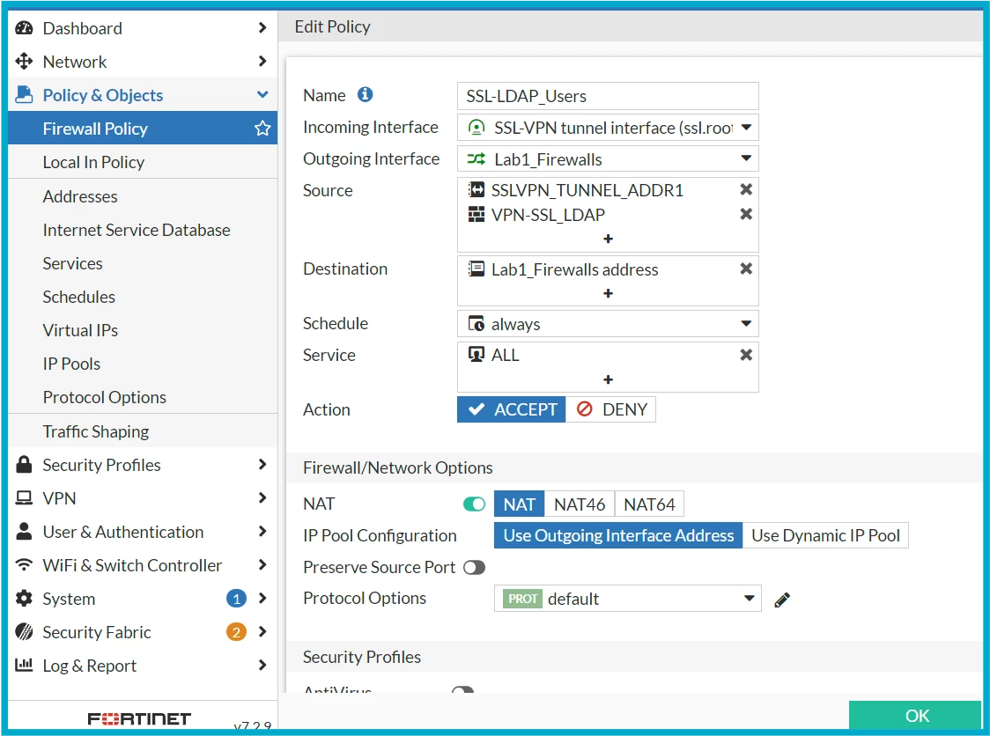Favorite Firewall Policy with the star icon

pyautogui.click(x=262, y=129)
